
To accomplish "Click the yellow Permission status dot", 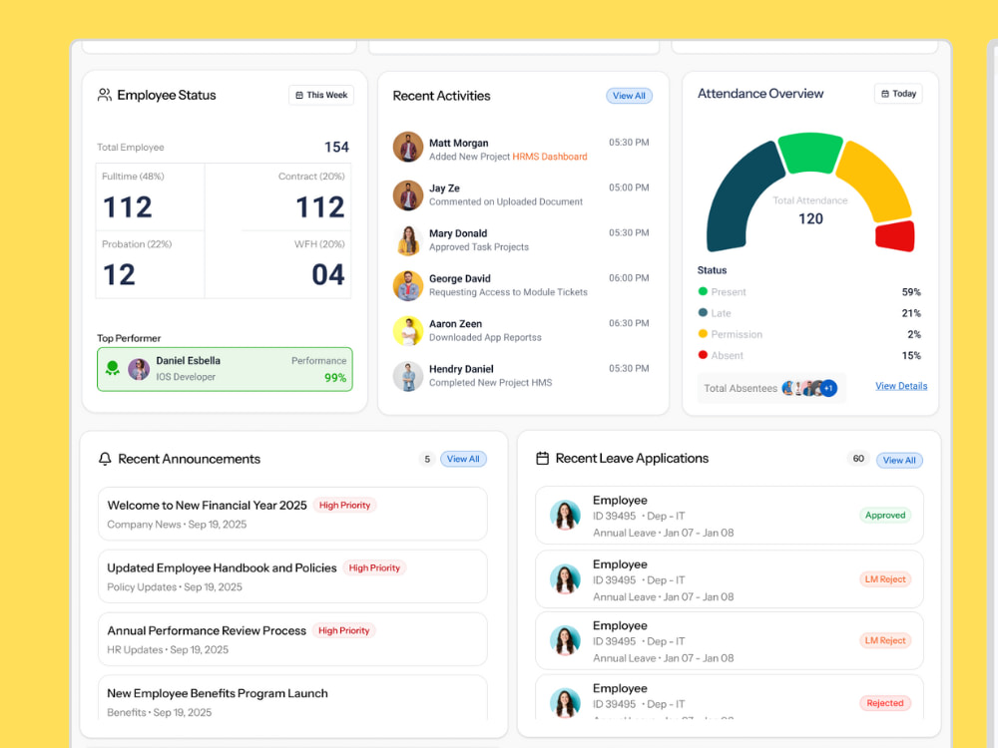I will tap(703, 333).
